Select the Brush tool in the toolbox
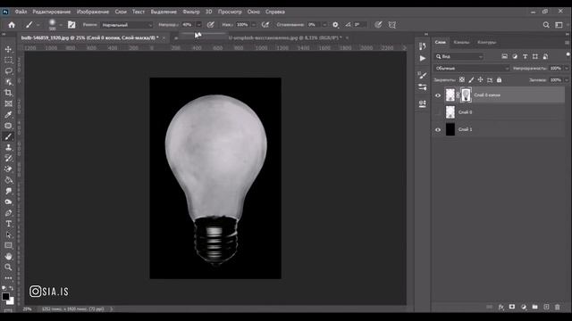This screenshot has width=572, height=321. (x=8, y=136)
